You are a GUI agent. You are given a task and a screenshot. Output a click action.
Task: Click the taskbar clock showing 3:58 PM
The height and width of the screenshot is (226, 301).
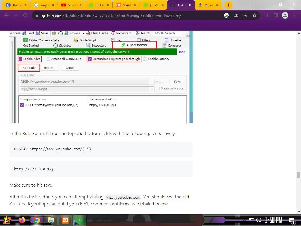[x=274, y=220]
